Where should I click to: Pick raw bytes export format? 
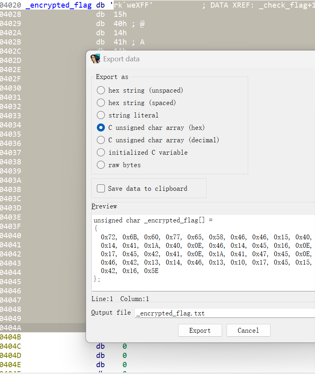pyautogui.click(x=101, y=165)
